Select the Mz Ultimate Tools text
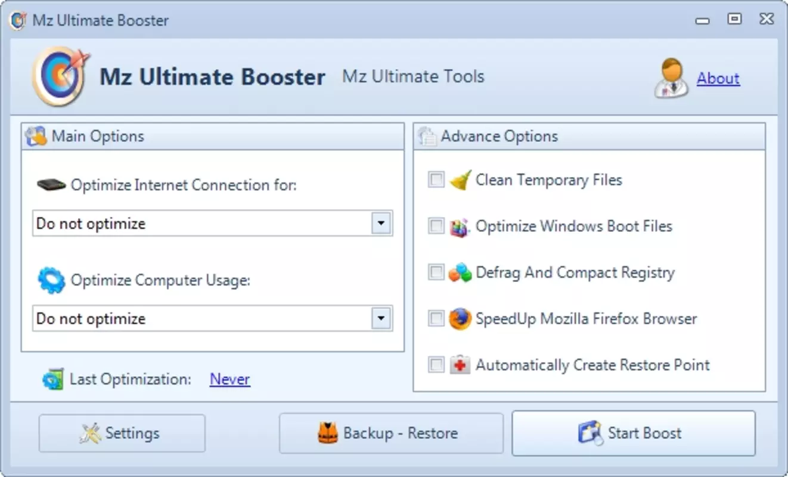Image resolution: width=788 pixels, height=477 pixels. (x=413, y=76)
